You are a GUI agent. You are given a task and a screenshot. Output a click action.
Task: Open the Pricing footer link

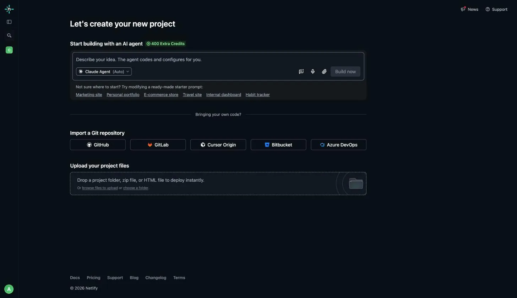pos(93,278)
